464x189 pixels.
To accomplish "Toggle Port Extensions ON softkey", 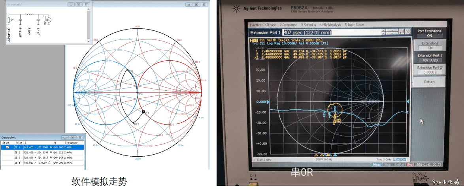I will pyautogui.click(x=429, y=33).
